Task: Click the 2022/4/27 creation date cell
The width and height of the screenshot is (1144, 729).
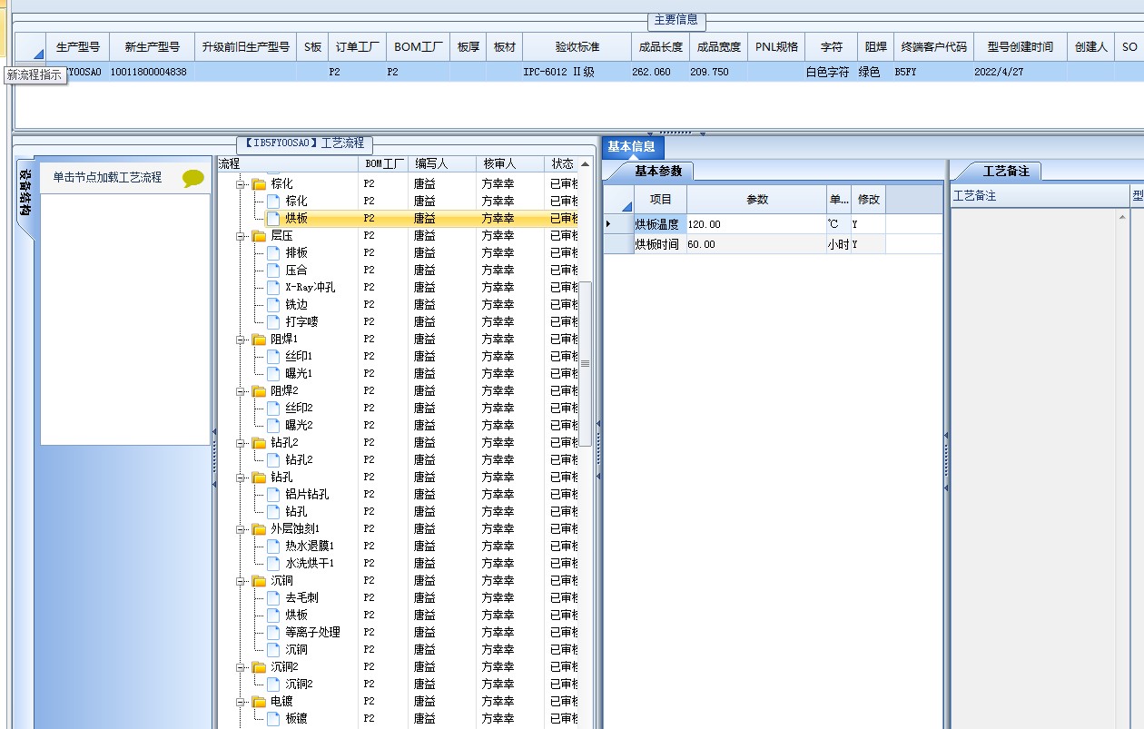Action: click(x=1020, y=72)
